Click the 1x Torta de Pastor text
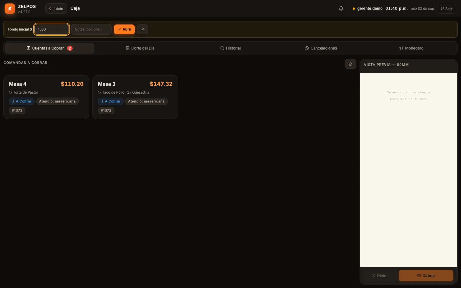This screenshot has width=461, height=288. pyautogui.click(x=24, y=92)
